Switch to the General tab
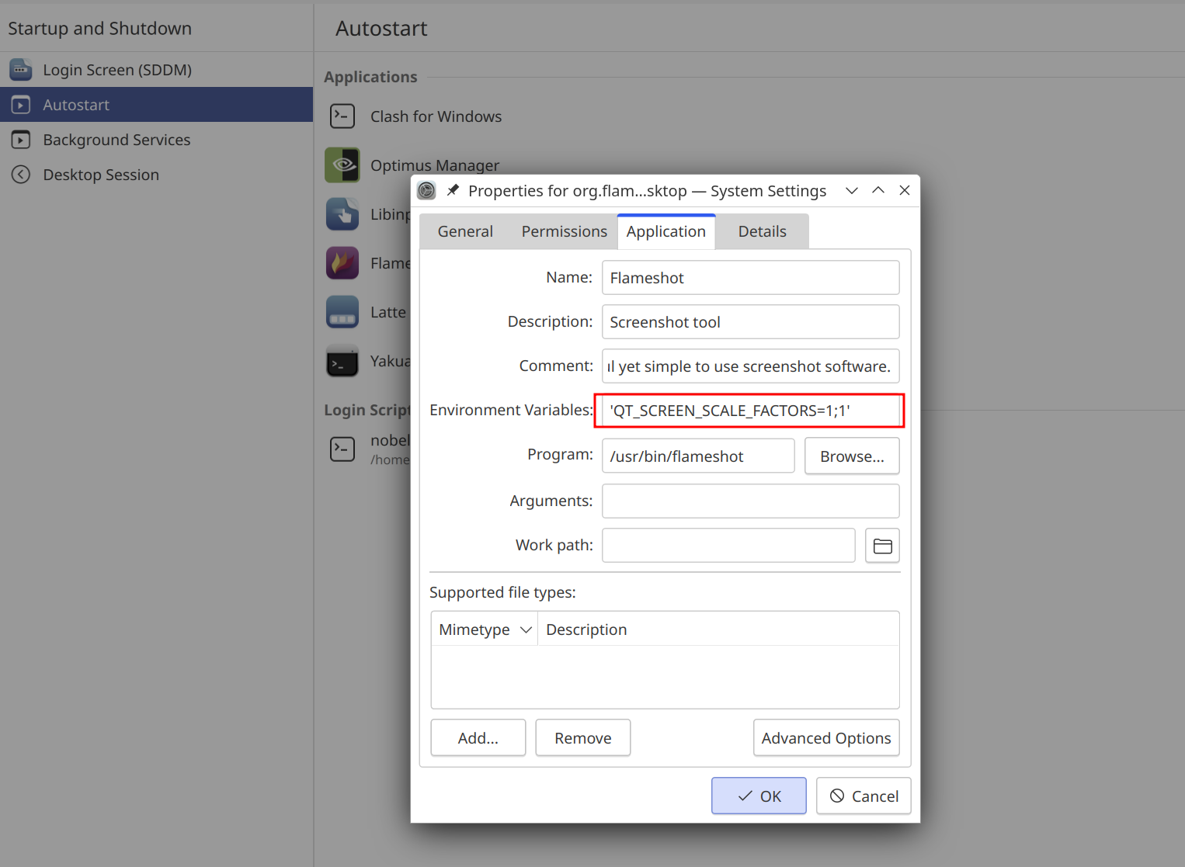 tap(465, 231)
